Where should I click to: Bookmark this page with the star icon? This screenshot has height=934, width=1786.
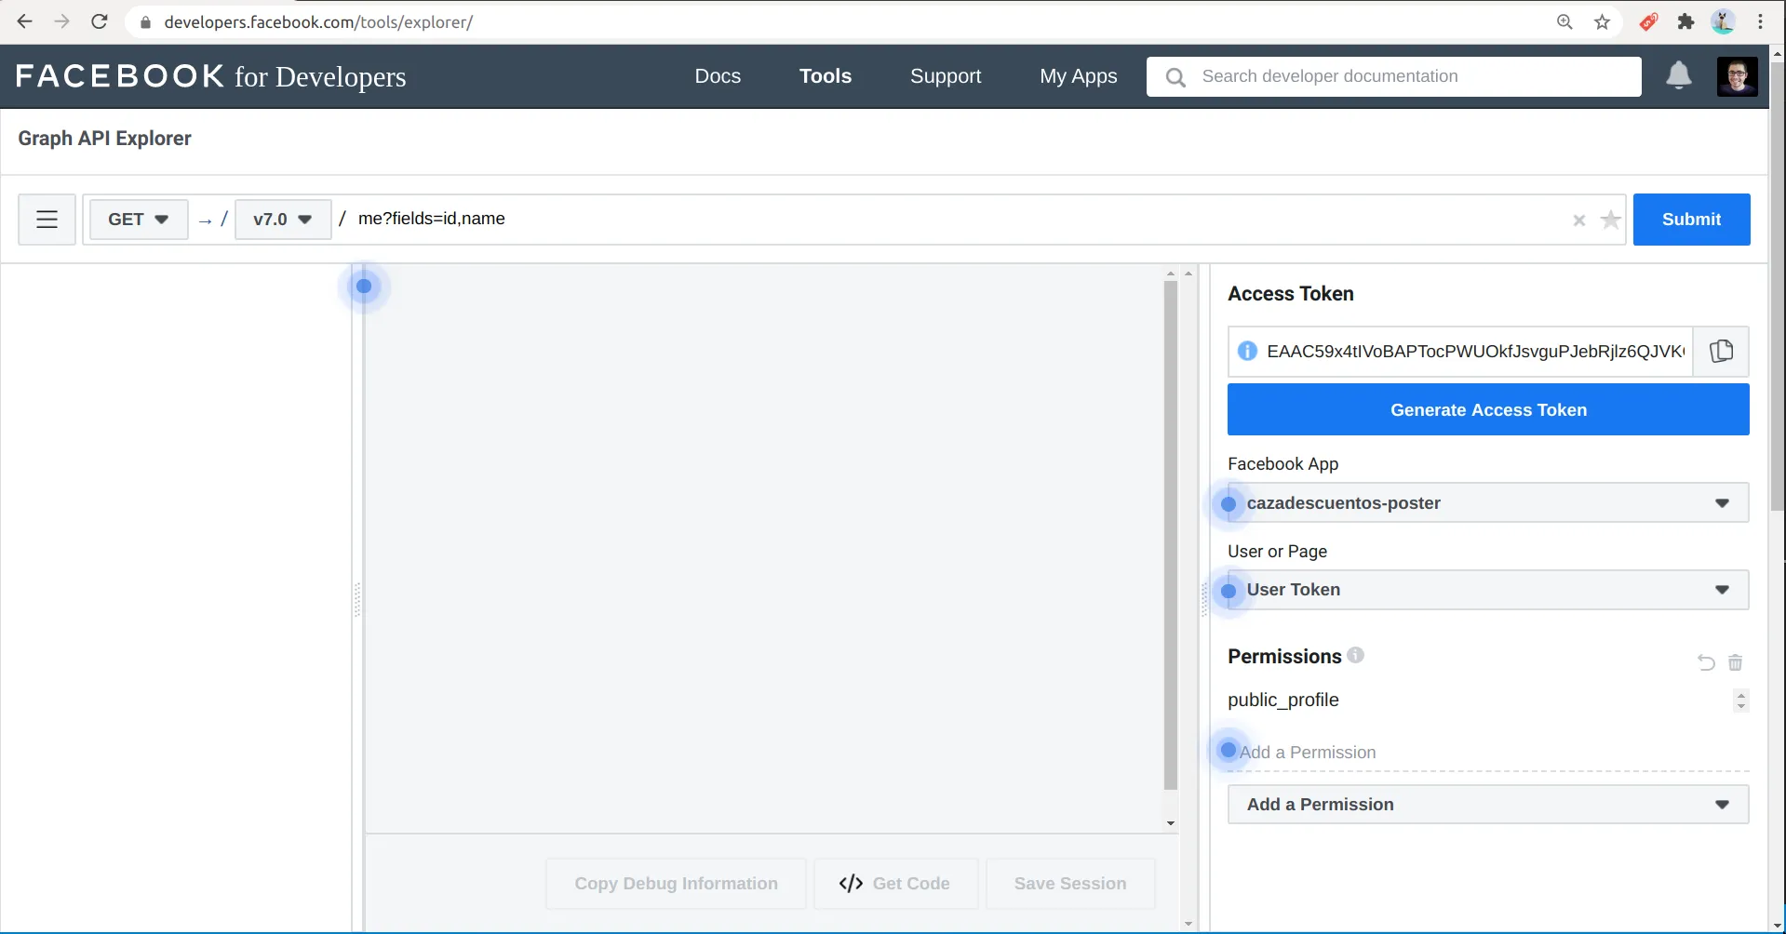[x=1602, y=21]
